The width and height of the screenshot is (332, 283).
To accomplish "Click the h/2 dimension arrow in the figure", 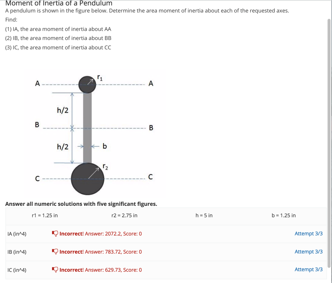I will 72,111.
